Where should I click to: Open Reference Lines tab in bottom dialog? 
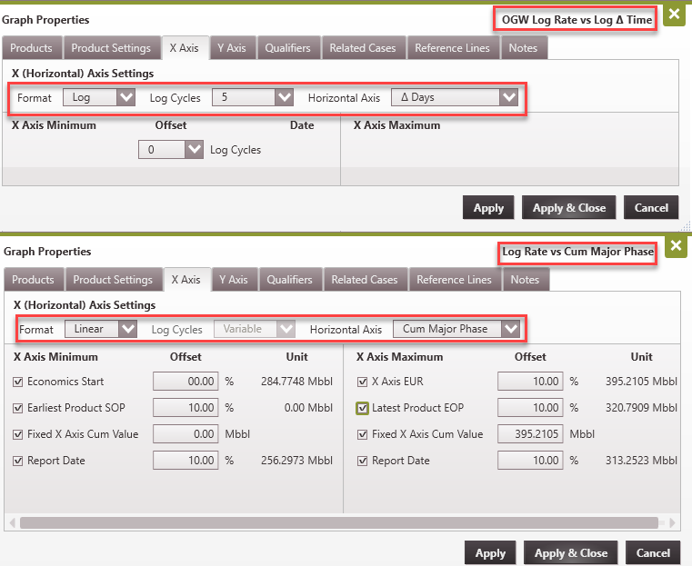point(454,280)
